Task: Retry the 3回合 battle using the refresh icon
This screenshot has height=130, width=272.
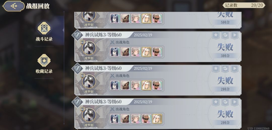Action: 225,35
